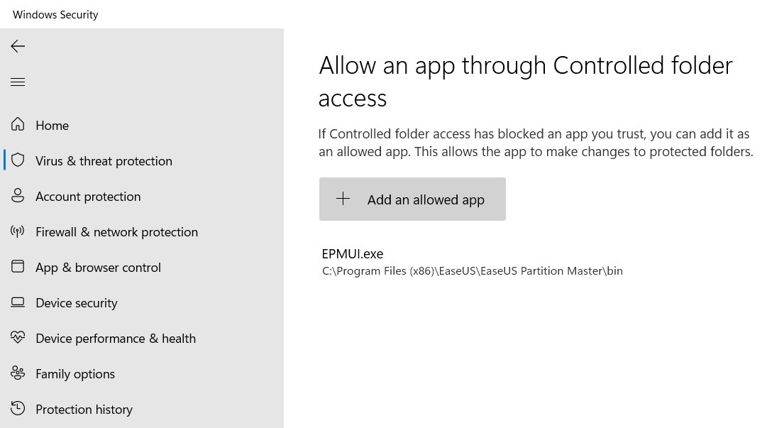Image resolution: width=767 pixels, height=428 pixels.
Task: Click the Device performance & health heart icon
Action: (18, 338)
